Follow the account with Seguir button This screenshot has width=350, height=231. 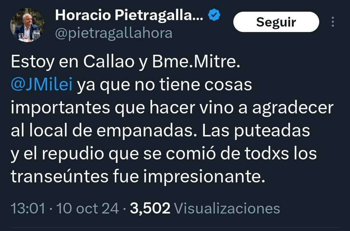coord(276,22)
